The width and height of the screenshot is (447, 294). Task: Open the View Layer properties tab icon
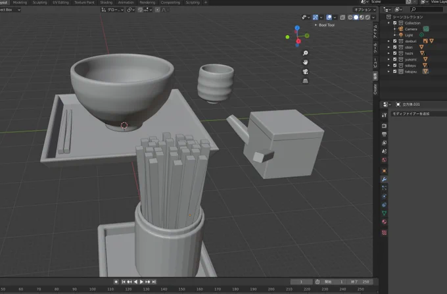pos(385,143)
